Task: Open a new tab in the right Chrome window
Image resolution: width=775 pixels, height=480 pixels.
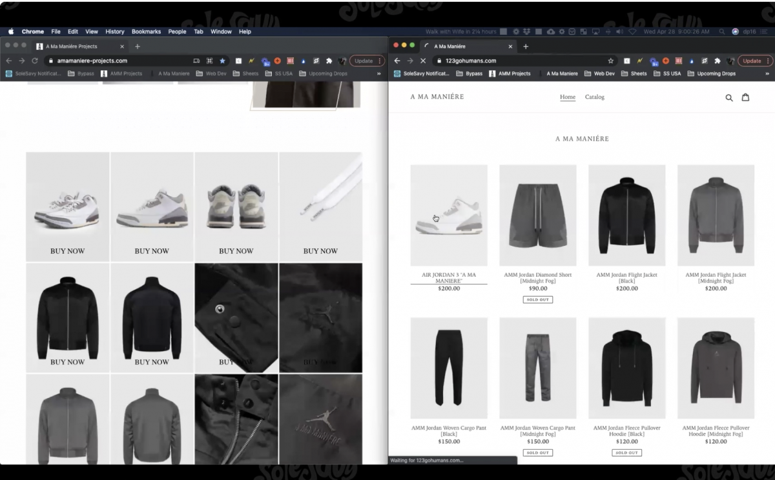Action: point(526,46)
